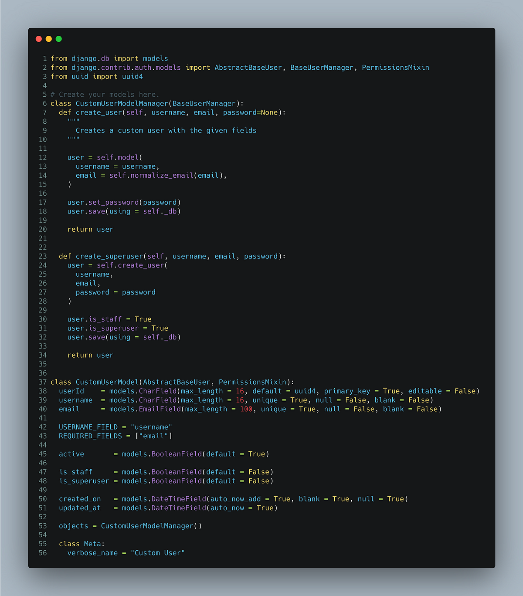The image size is (523, 596).
Task: Click 'updated_at' on line 51
Action: click(x=80, y=508)
